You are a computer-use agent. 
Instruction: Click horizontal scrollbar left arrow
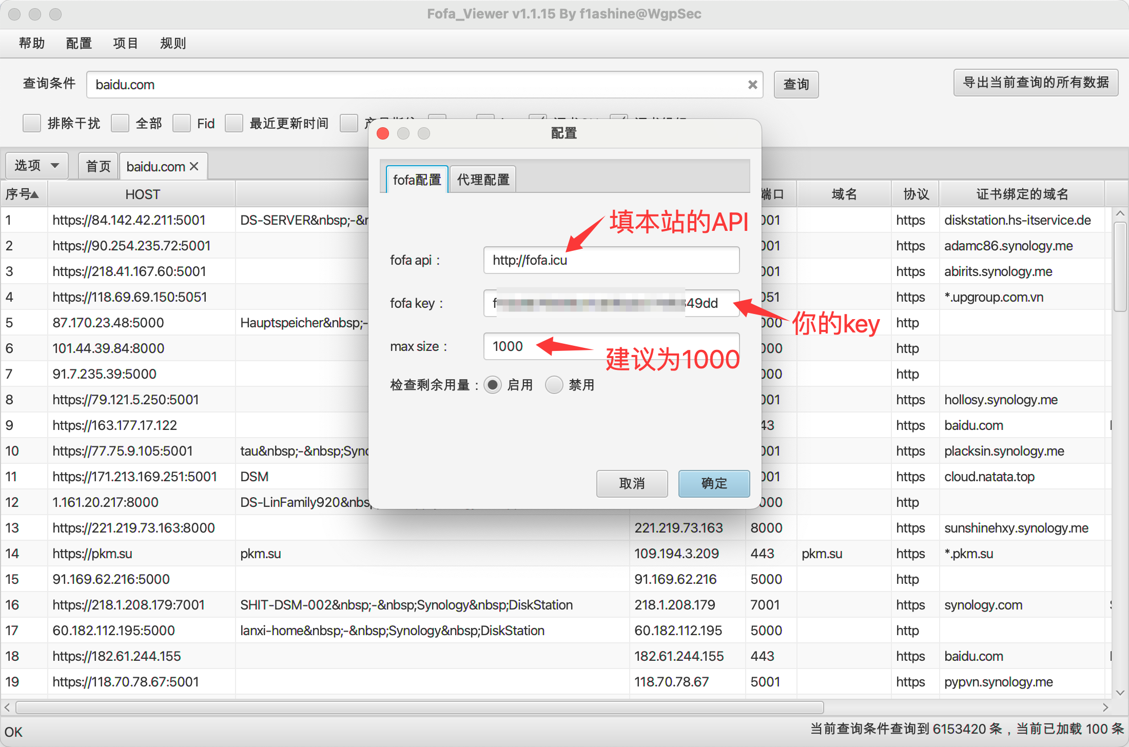click(7, 707)
